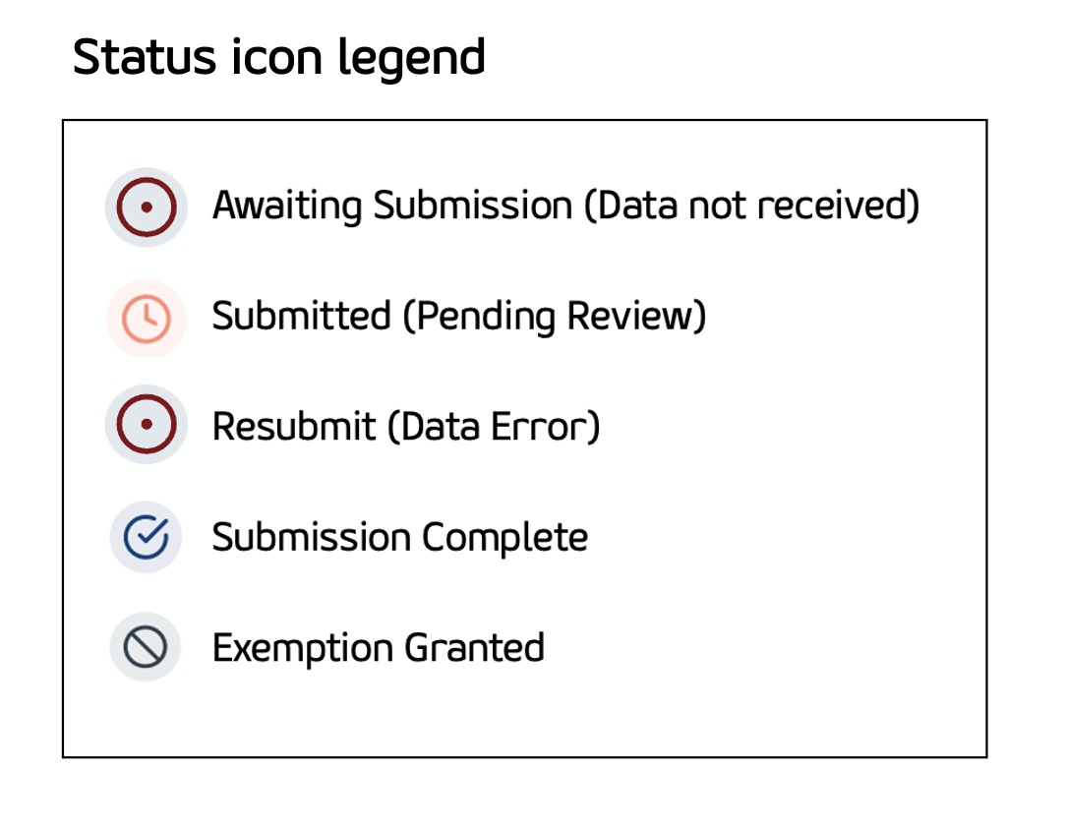Select the "Resubmit" label word
1066x830 pixels.
coord(294,427)
